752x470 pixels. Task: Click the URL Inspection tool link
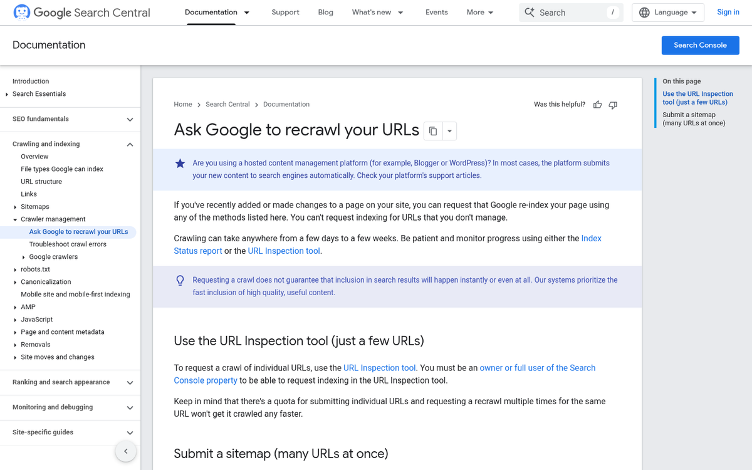click(283, 251)
